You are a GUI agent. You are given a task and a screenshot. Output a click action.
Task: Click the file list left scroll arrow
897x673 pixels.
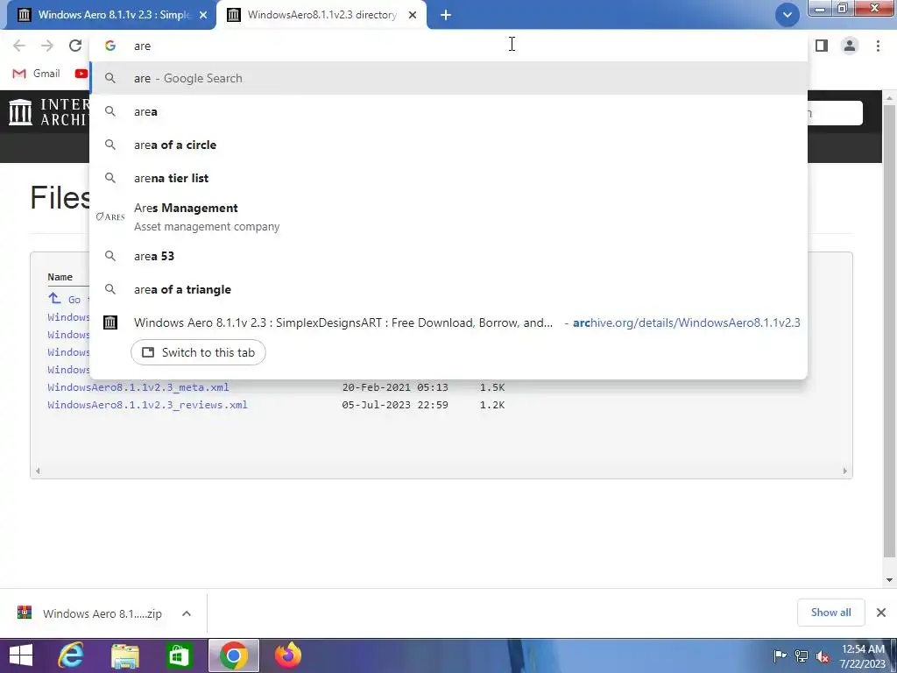[x=38, y=471]
